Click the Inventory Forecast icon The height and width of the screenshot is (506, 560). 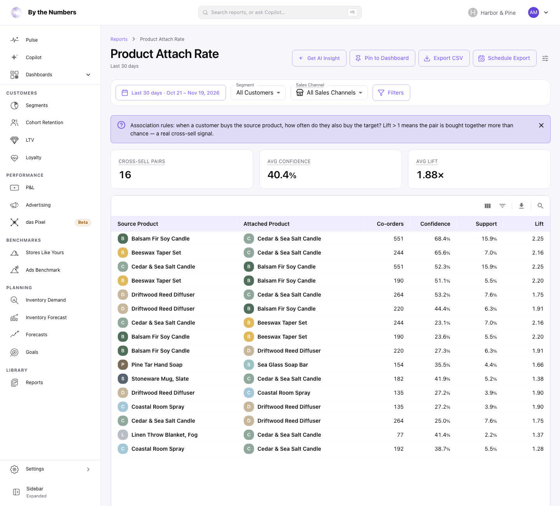point(14,318)
